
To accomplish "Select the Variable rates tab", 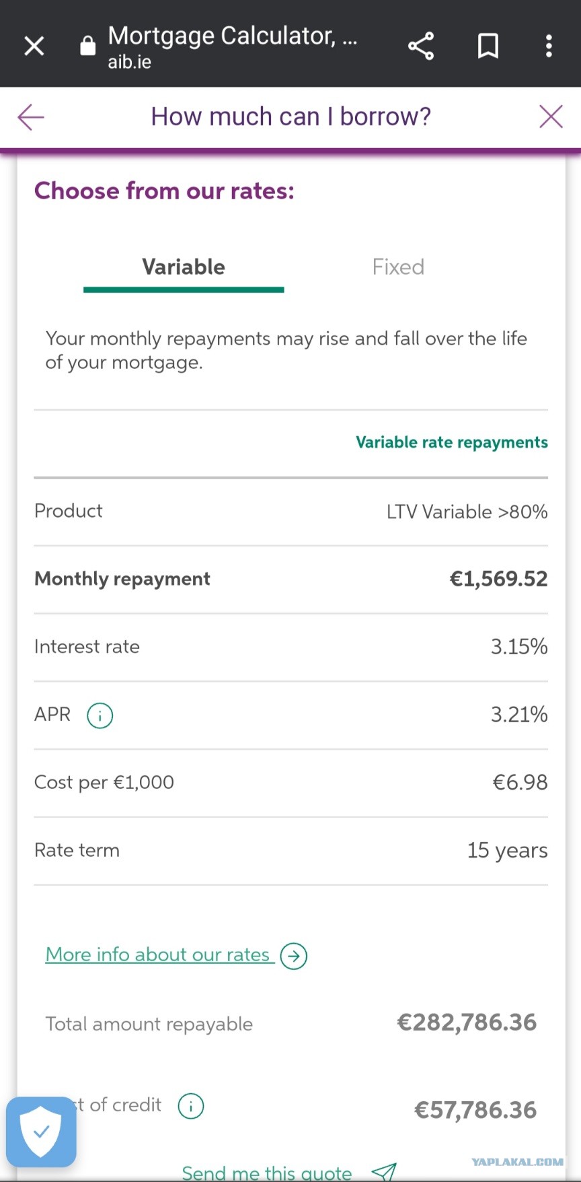I will click(x=184, y=267).
